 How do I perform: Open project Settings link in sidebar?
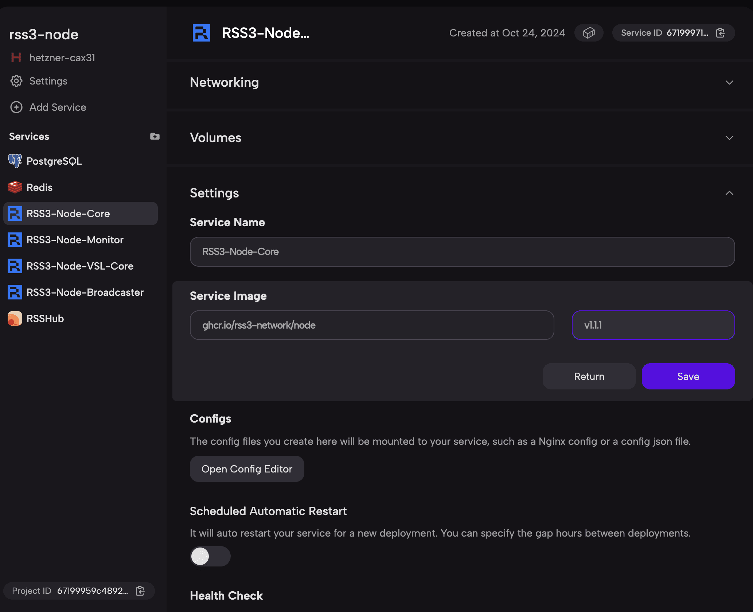click(x=48, y=81)
